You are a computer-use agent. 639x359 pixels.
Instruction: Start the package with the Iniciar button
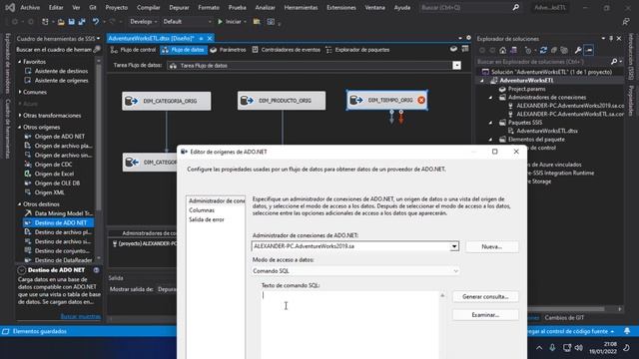(x=230, y=22)
